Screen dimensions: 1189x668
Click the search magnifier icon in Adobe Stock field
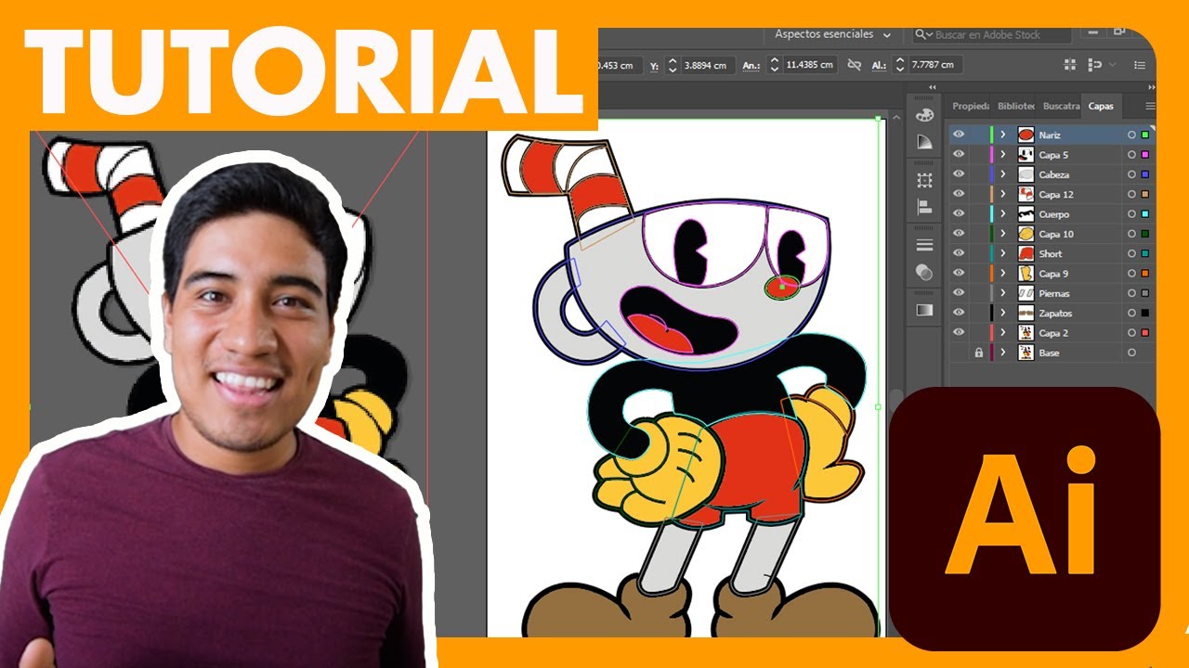tap(922, 34)
